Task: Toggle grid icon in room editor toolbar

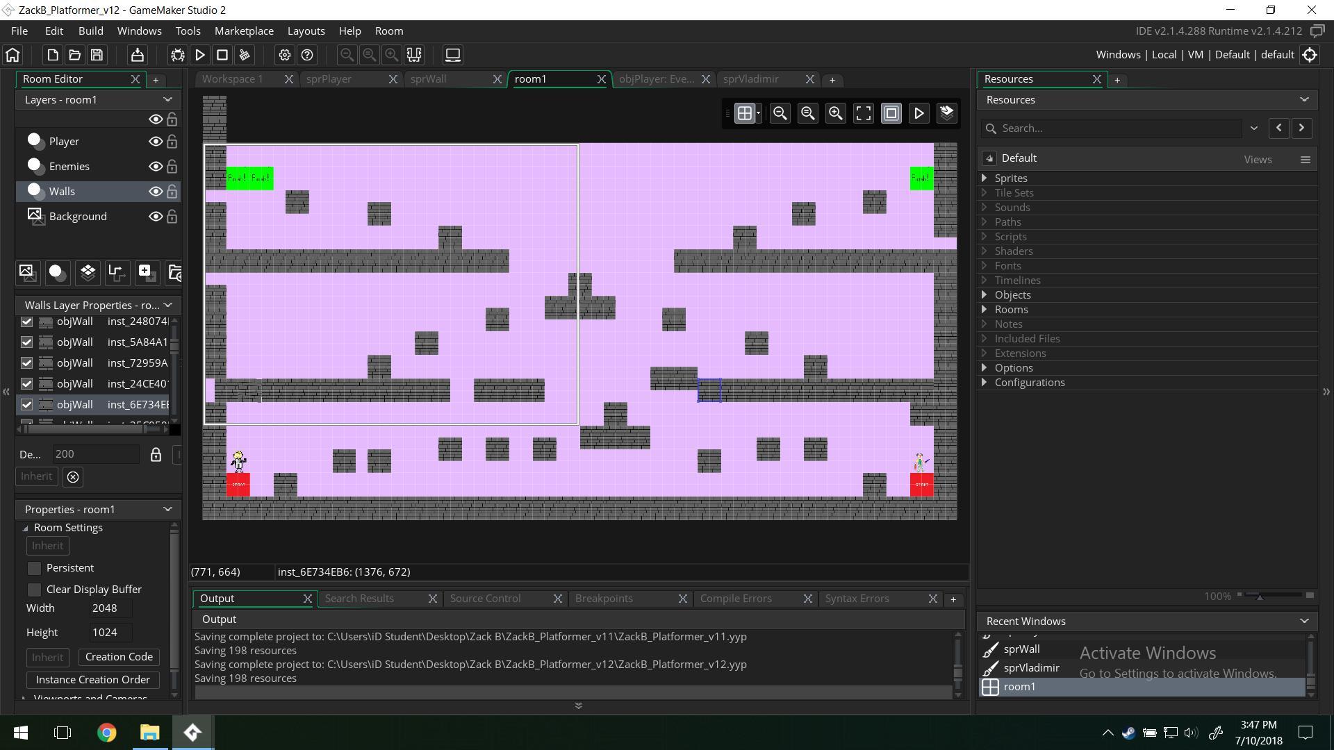Action: (x=744, y=113)
